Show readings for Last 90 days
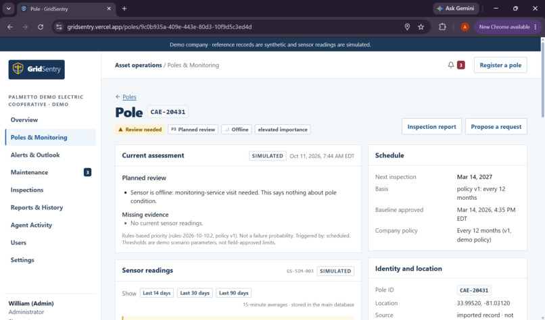The width and height of the screenshot is (545, 320). (233, 293)
